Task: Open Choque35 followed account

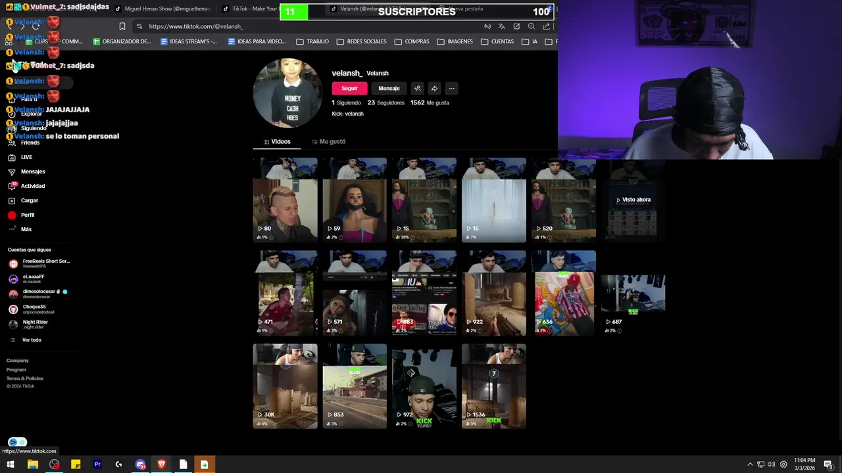Action: point(30,309)
